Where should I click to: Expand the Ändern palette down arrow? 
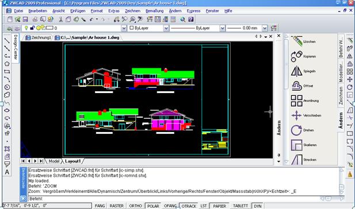tap(278, 161)
